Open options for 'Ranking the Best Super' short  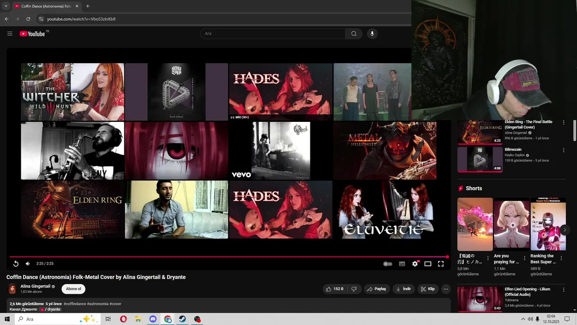[561, 258]
